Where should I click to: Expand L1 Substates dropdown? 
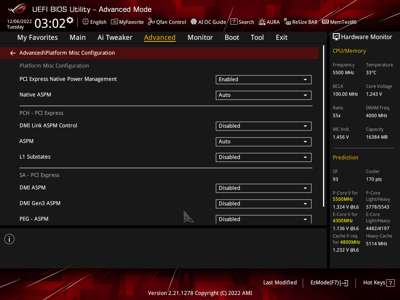pyautogui.click(x=263, y=157)
